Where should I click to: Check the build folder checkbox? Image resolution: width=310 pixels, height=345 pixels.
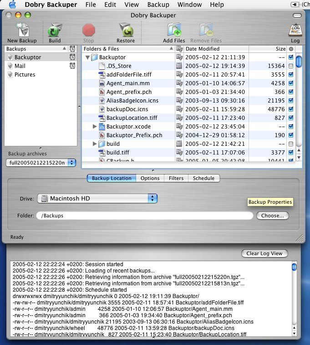coord(291,144)
